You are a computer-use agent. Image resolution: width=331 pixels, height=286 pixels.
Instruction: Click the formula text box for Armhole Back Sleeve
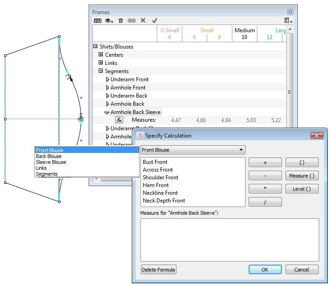point(230,240)
